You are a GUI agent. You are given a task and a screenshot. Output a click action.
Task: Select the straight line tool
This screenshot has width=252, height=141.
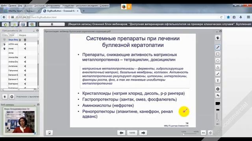[218, 74]
